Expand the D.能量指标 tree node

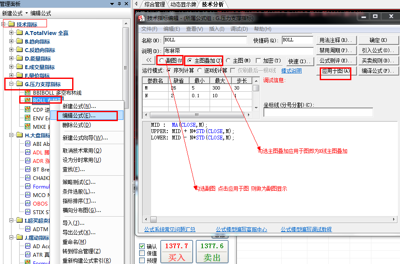(x=11, y=58)
